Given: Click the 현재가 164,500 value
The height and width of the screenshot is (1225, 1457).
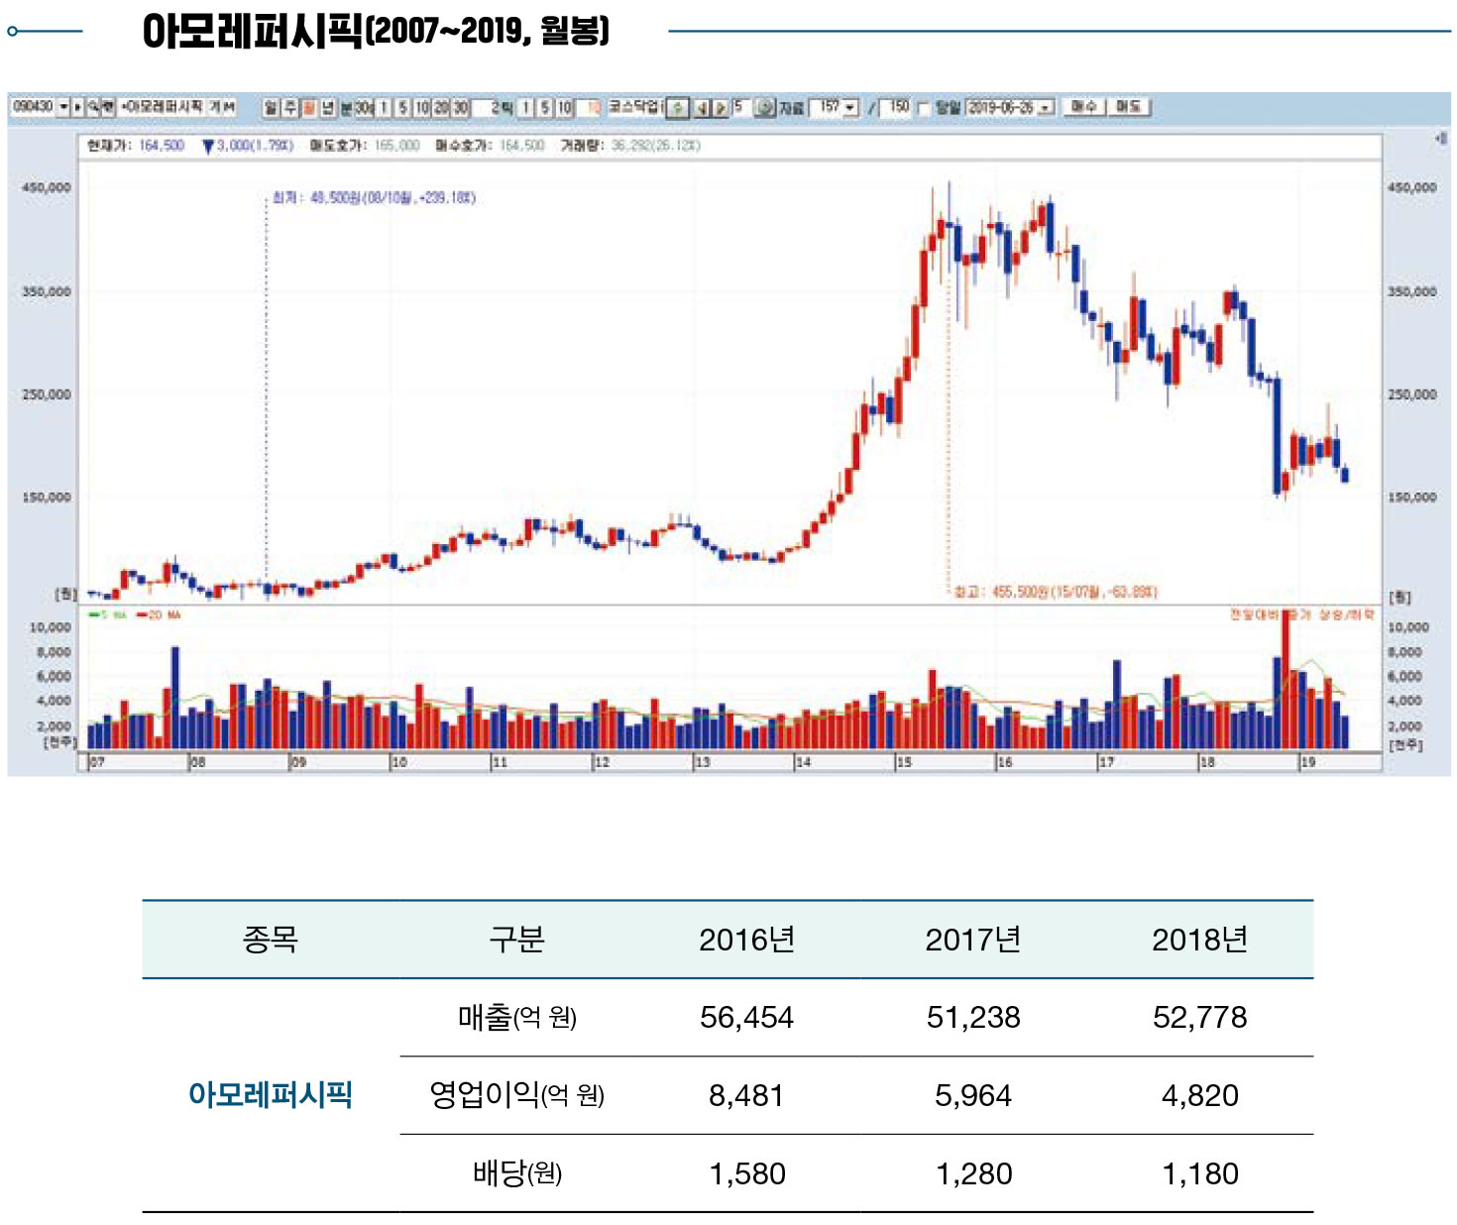Looking at the screenshot, I should (161, 146).
